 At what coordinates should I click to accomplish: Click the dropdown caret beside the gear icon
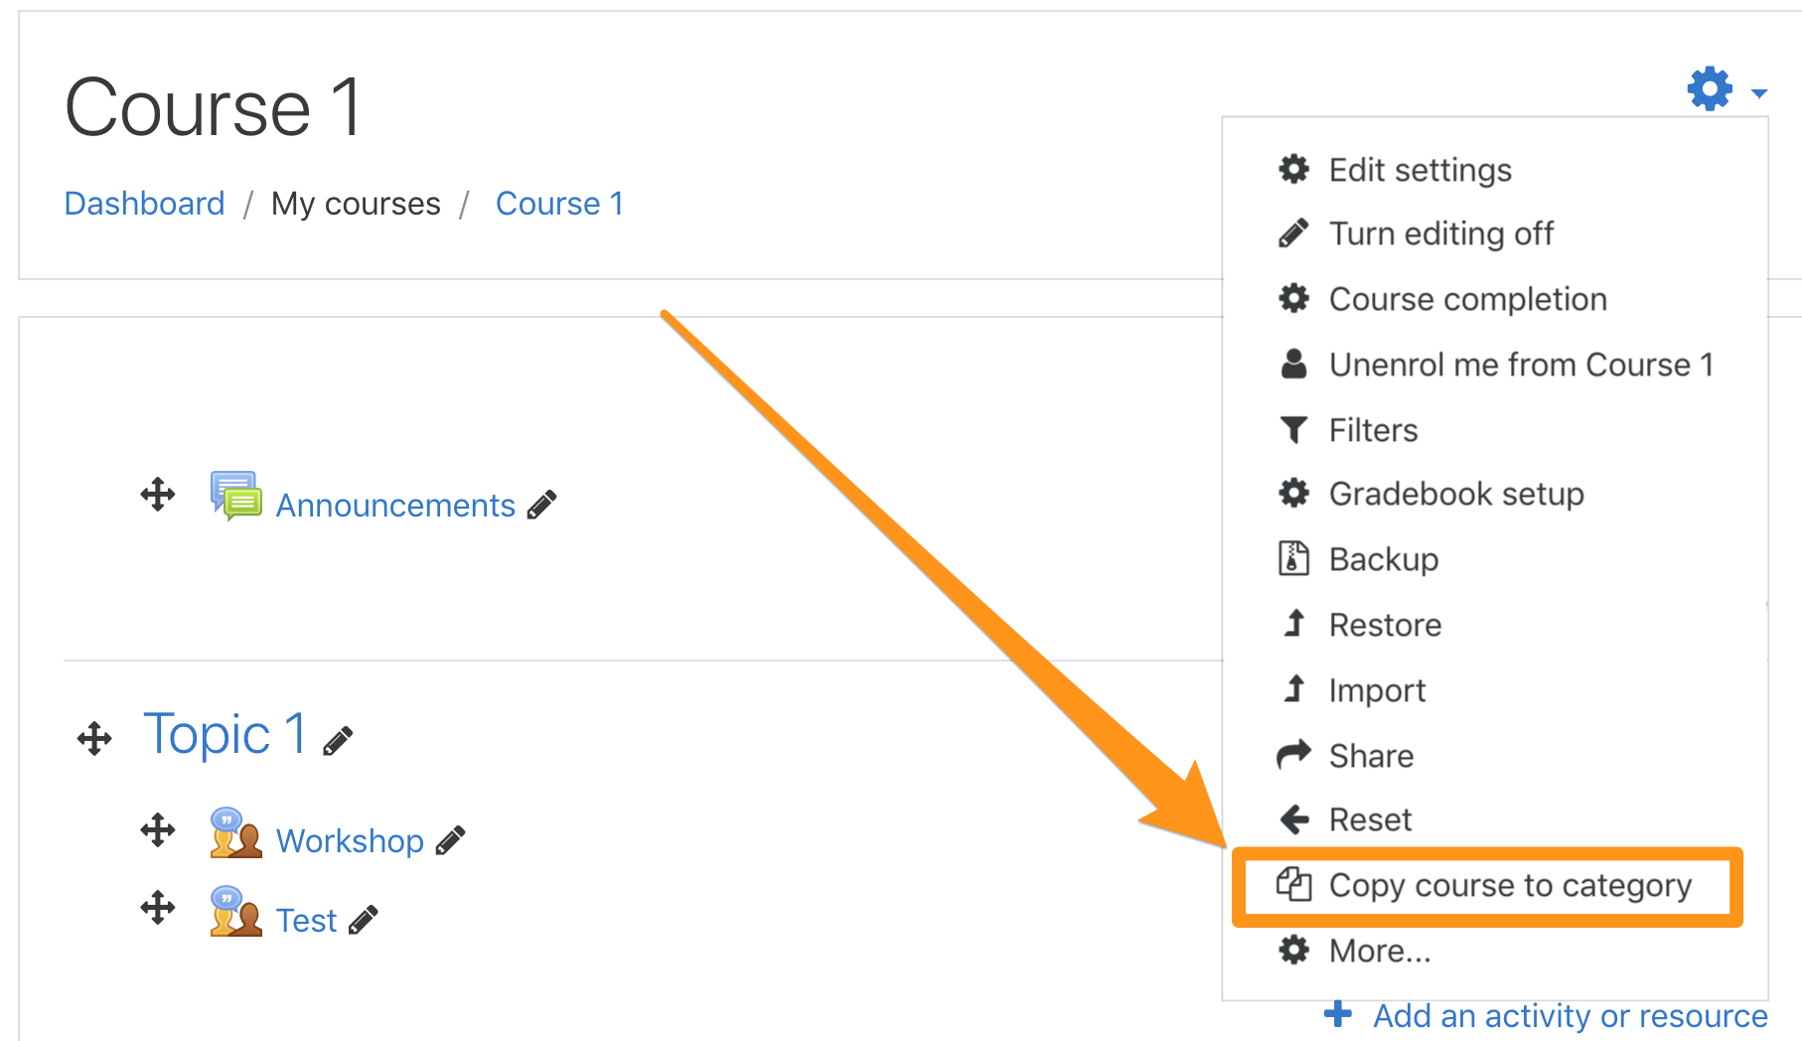[x=1757, y=92]
